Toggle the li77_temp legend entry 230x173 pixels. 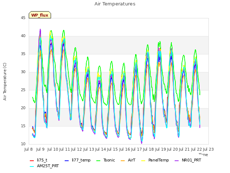click(78, 160)
